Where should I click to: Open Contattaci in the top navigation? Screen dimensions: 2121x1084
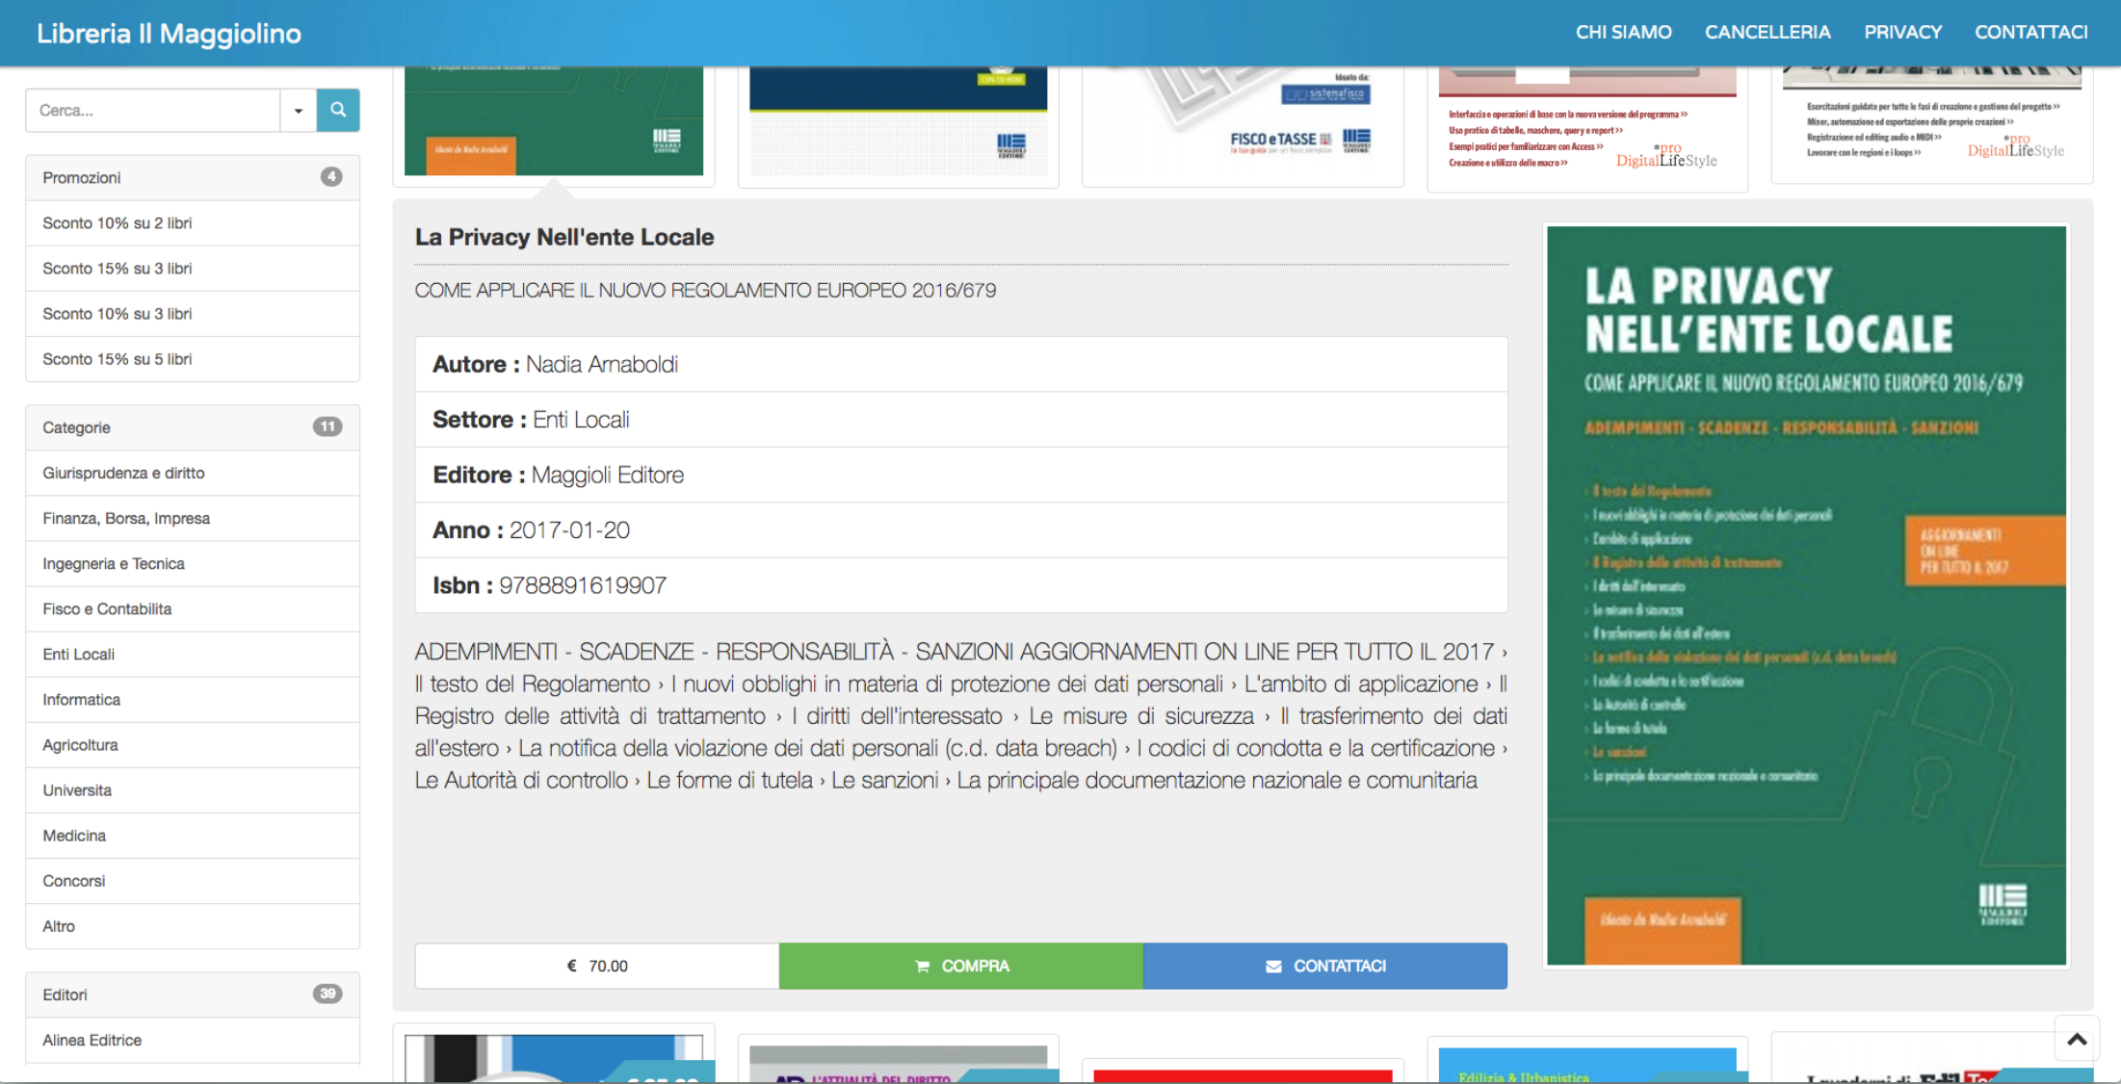coord(2031,32)
